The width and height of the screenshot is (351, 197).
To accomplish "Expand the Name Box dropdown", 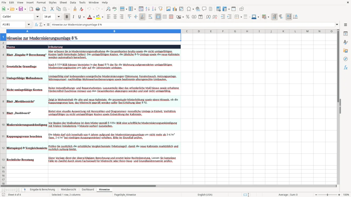I will tap(29, 25).
